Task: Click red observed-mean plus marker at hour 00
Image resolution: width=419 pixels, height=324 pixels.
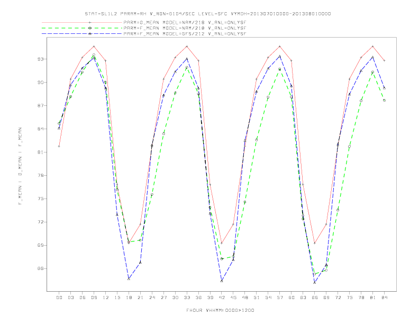Action: 59,146
